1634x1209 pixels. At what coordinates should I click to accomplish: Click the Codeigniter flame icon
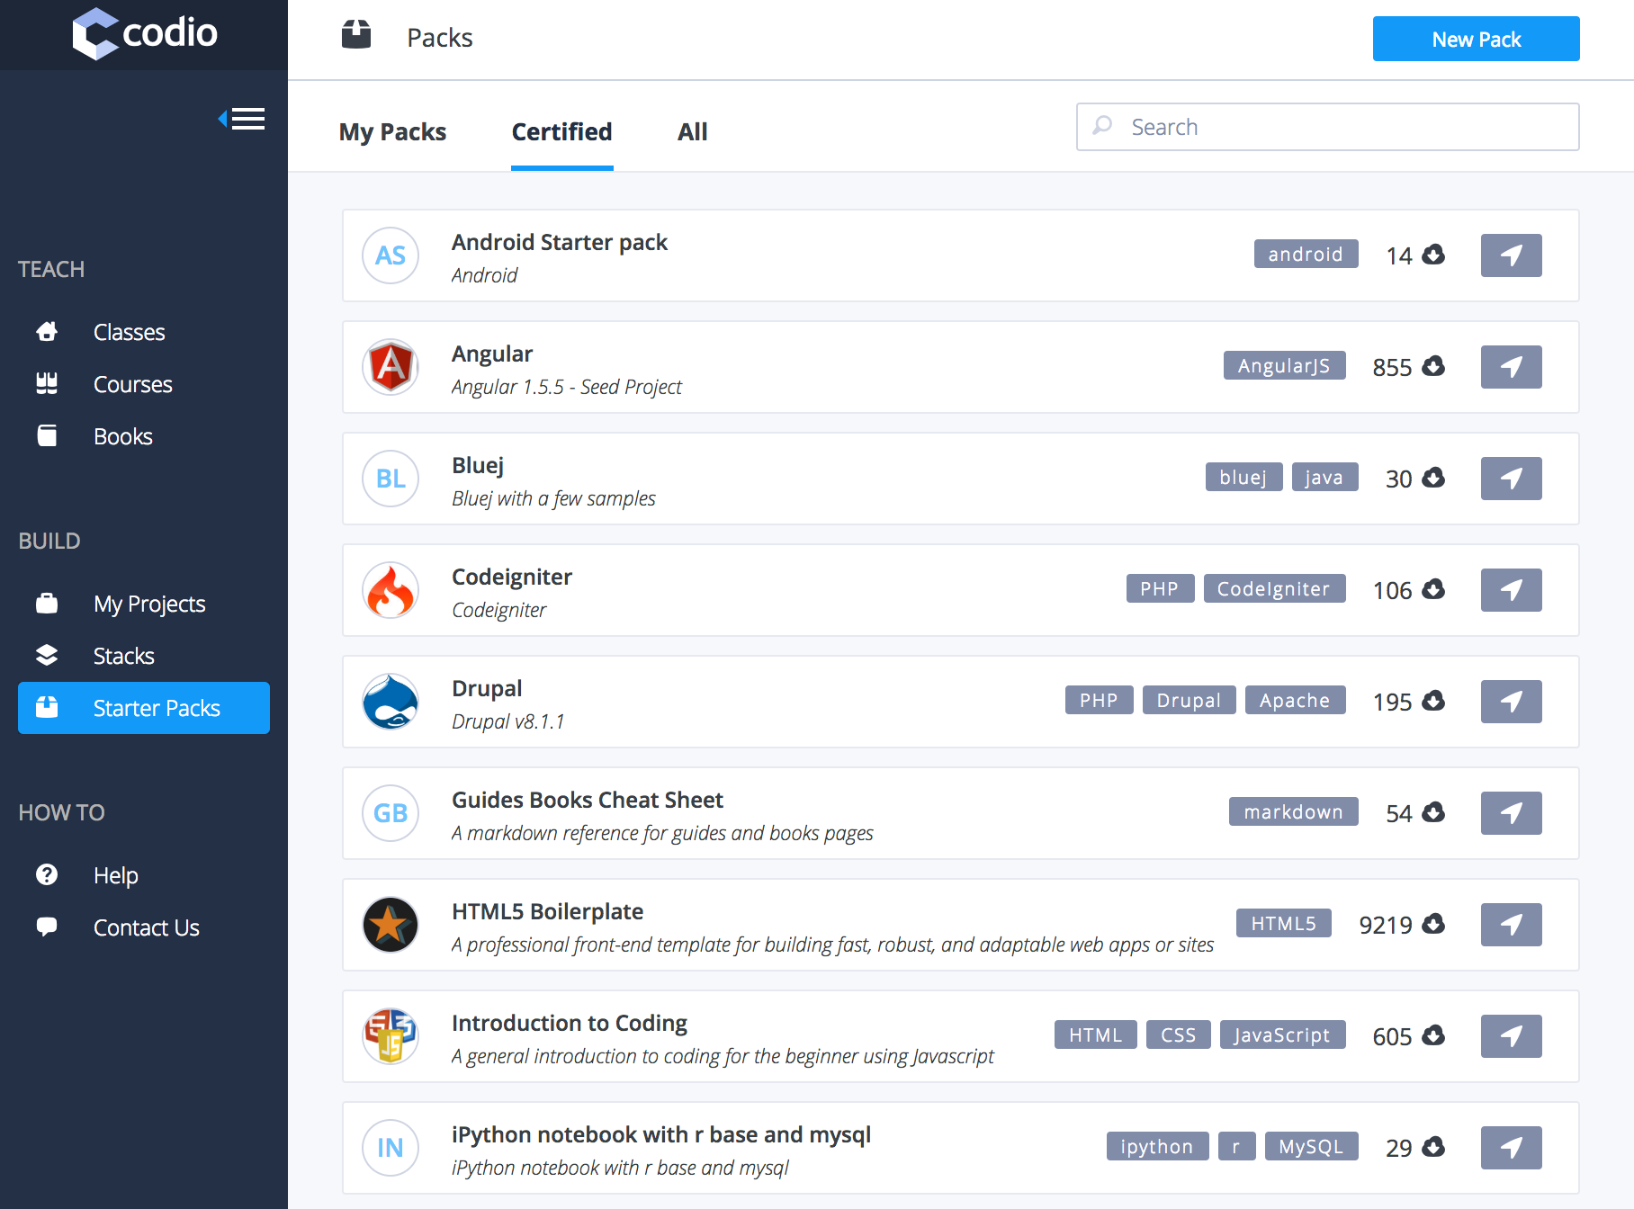tap(391, 590)
